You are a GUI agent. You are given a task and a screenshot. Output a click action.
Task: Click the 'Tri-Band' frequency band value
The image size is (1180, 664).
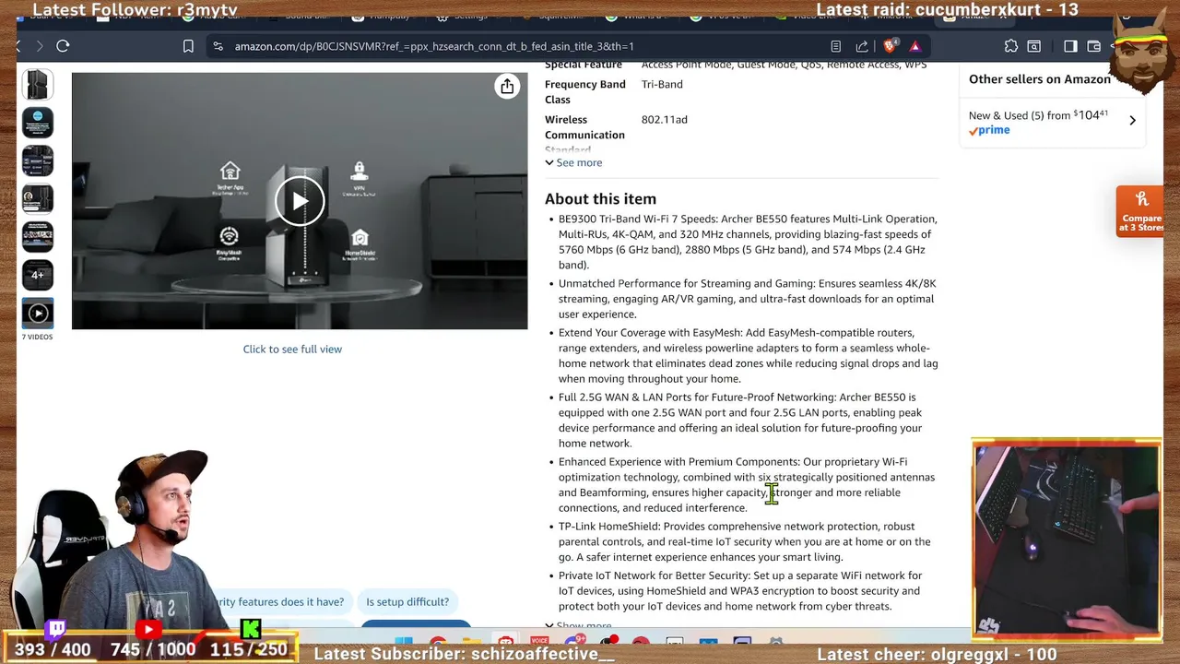[662, 84]
